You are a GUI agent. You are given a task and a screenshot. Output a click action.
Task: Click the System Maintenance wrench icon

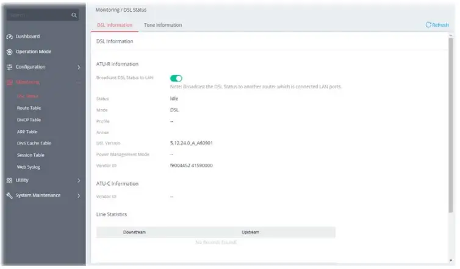(9, 195)
